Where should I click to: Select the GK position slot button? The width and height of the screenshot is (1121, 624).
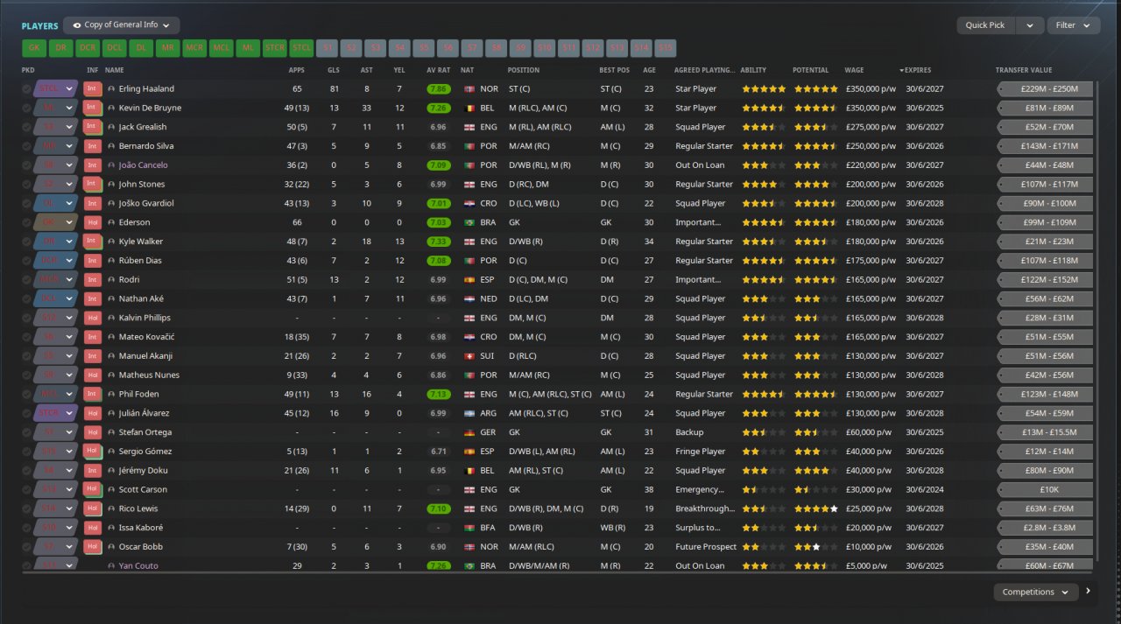[34, 48]
